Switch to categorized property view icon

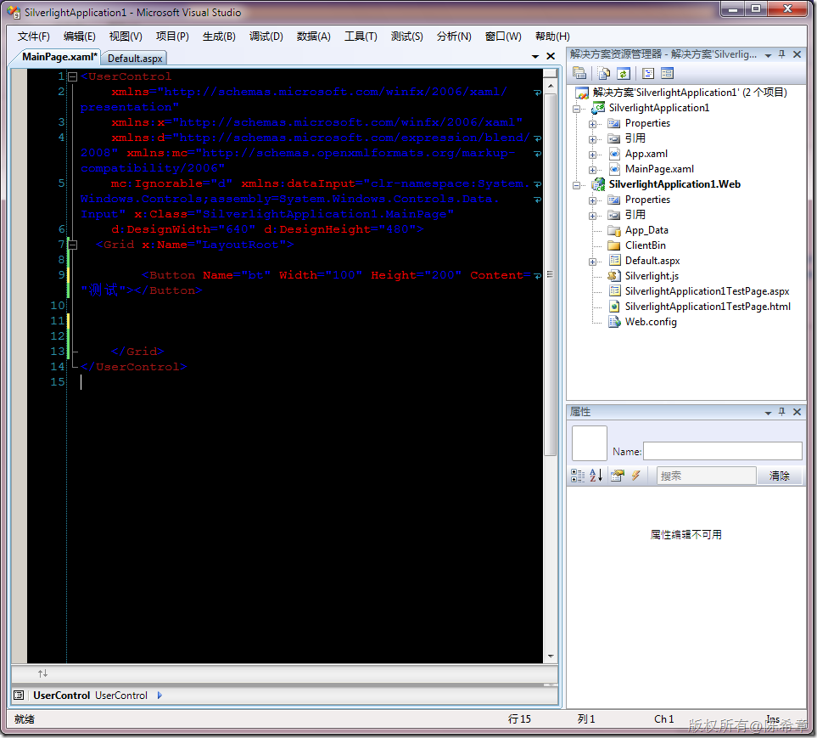(x=577, y=475)
